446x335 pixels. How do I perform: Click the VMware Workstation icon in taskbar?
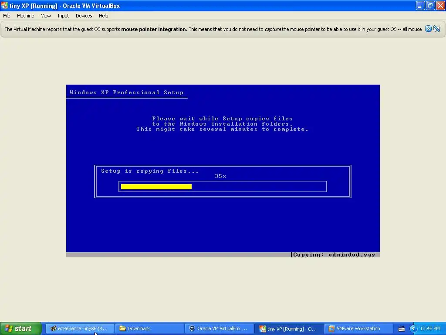coord(331,328)
